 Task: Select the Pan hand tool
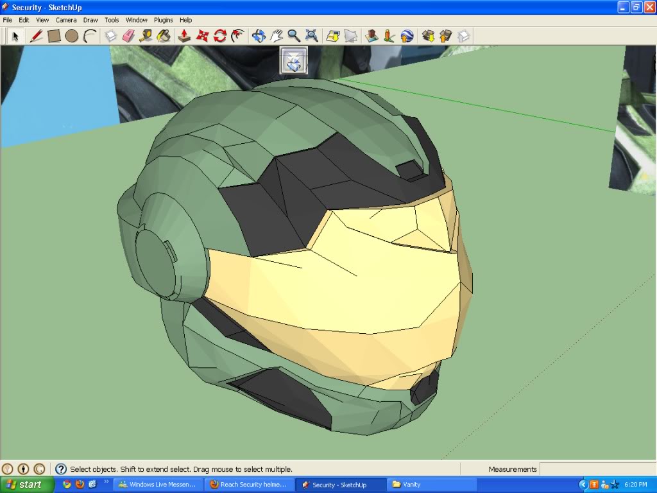point(276,36)
